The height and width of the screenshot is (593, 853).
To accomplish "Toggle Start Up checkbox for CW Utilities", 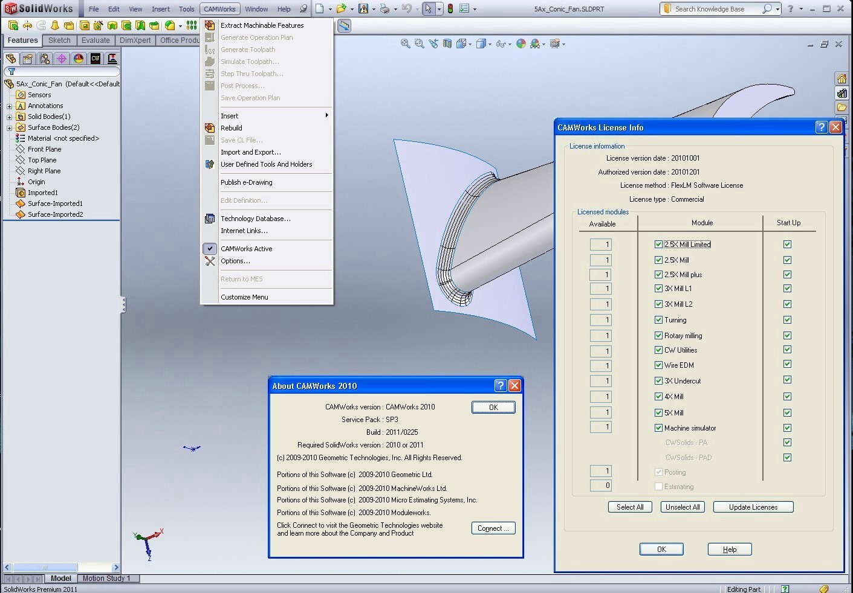I will coord(787,350).
